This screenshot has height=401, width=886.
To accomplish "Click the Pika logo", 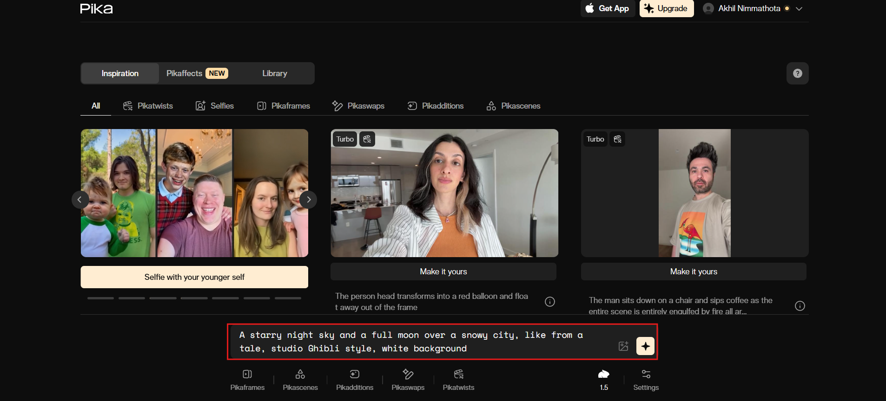I will [x=96, y=8].
